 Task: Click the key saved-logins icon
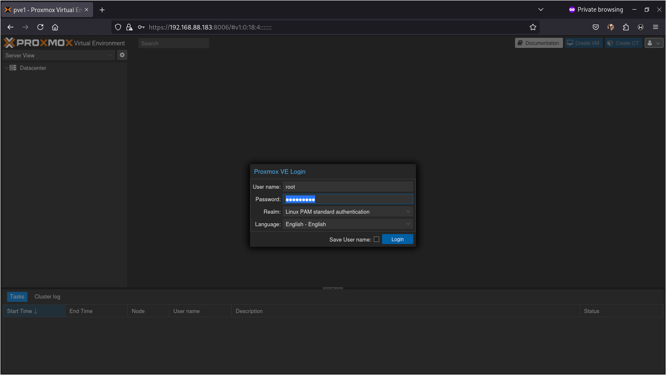point(141,27)
